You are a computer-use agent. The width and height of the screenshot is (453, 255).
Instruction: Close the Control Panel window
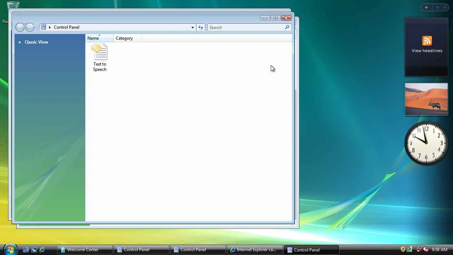[286, 18]
